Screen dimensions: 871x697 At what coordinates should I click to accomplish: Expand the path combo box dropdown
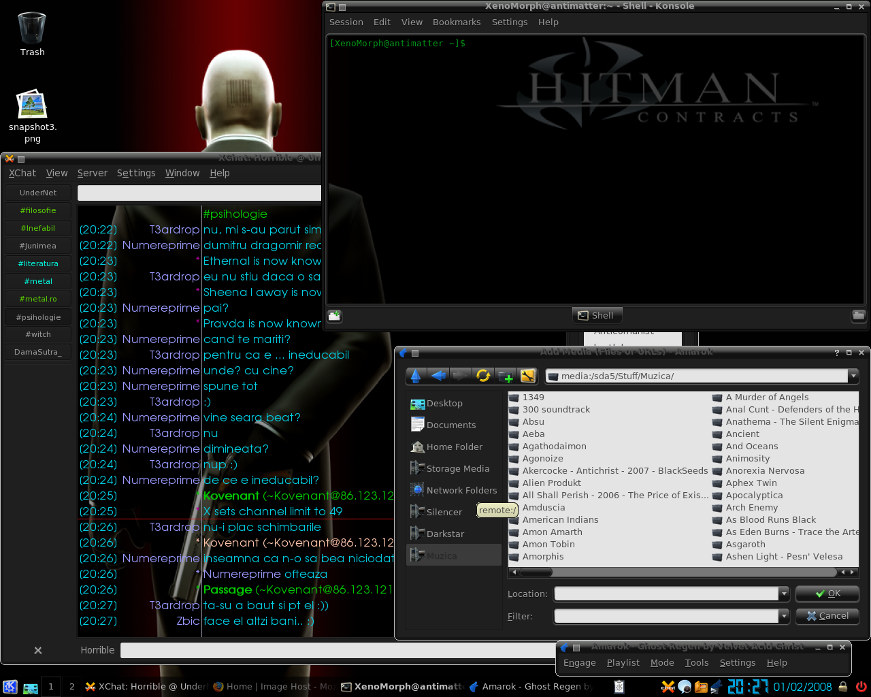coord(853,376)
